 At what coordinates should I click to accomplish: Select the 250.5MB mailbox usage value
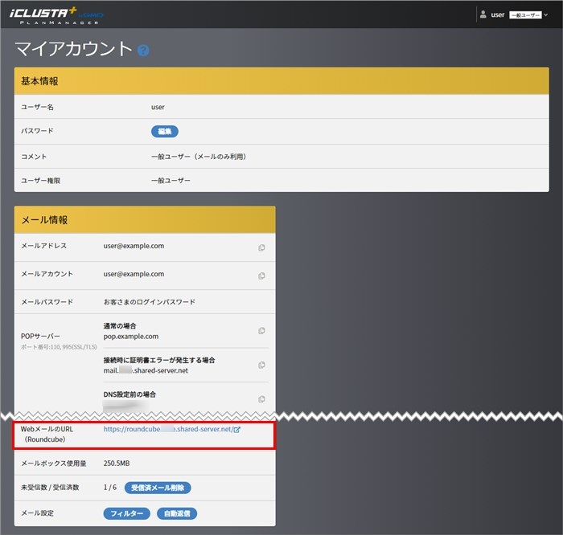point(117,464)
